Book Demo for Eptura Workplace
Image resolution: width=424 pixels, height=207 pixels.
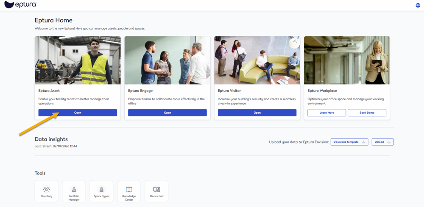click(x=367, y=113)
